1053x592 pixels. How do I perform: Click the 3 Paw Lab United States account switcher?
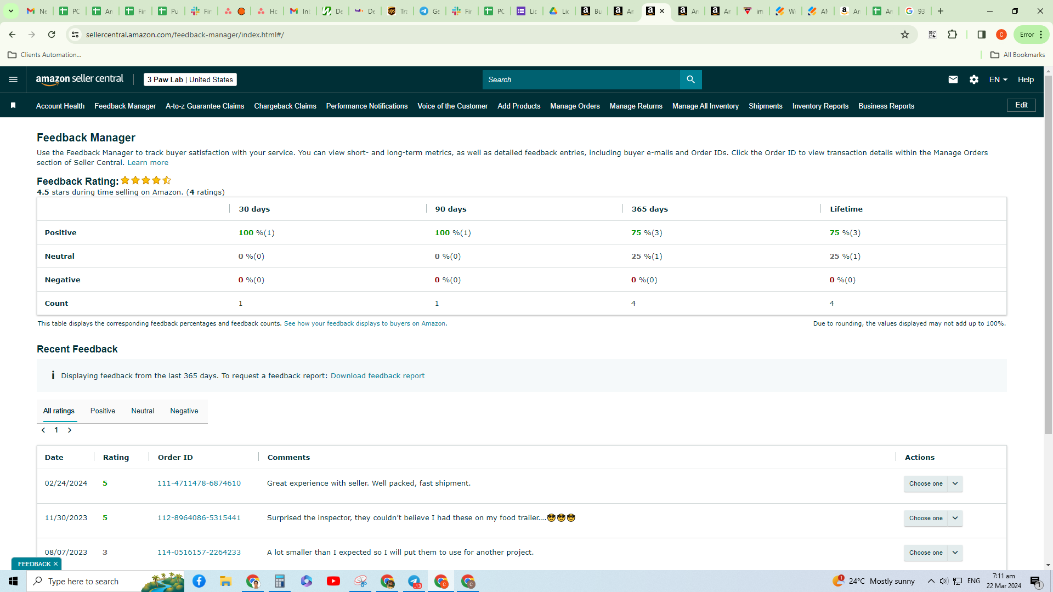click(x=190, y=79)
